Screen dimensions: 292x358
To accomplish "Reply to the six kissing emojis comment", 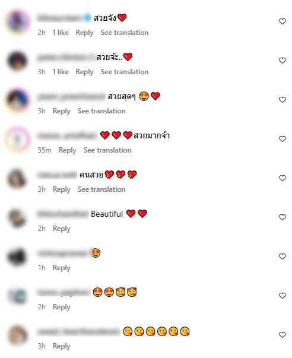I will point(61,346).
